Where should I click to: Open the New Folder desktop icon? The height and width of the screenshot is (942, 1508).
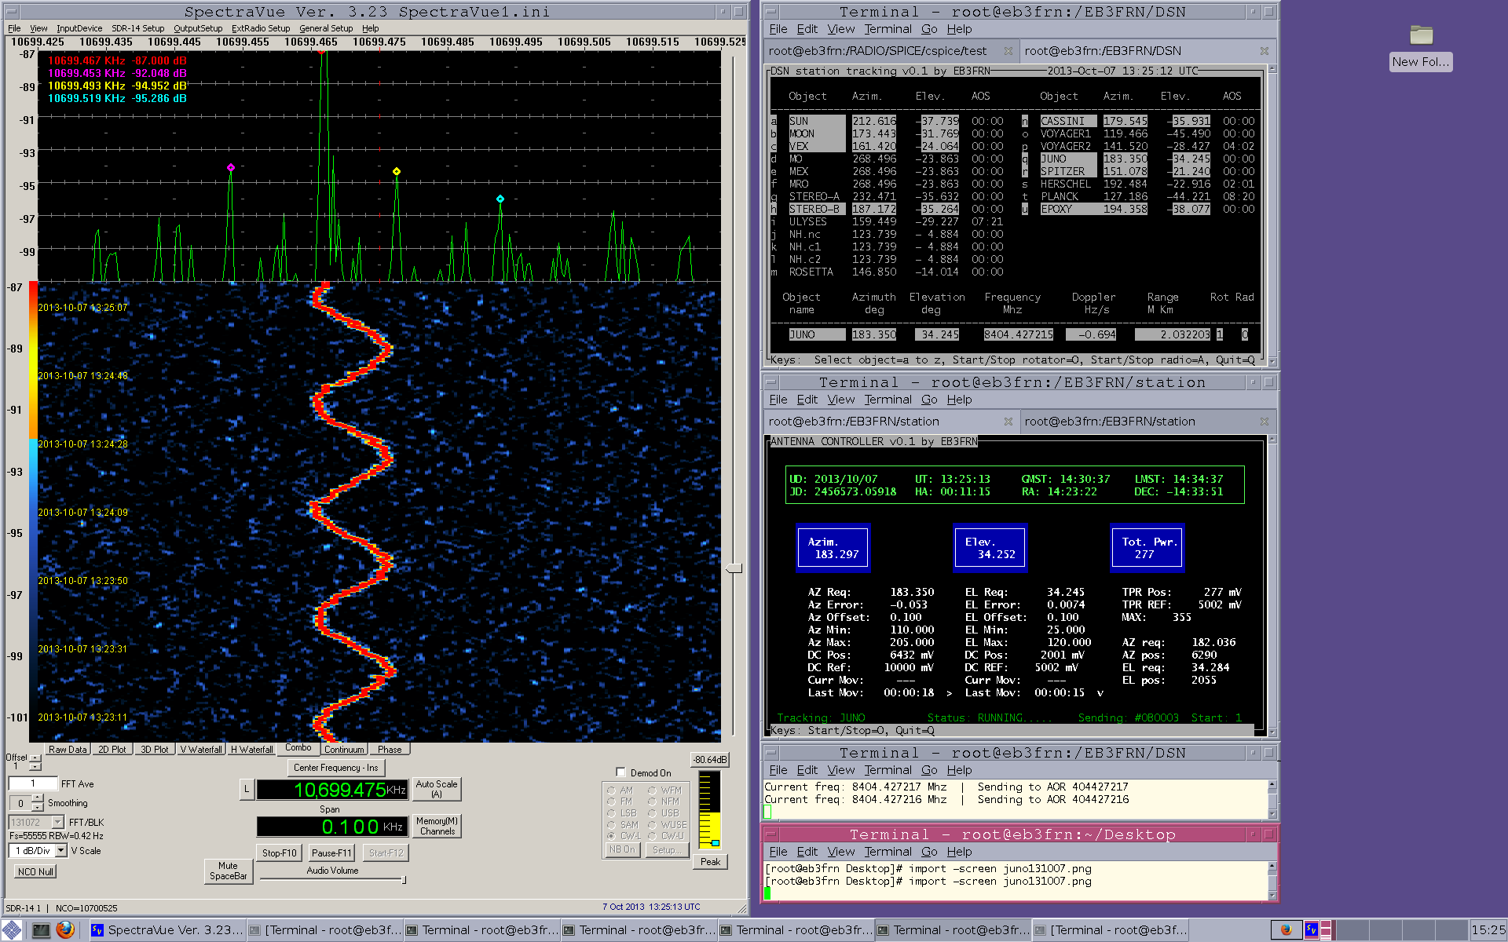pos(1421,36)
